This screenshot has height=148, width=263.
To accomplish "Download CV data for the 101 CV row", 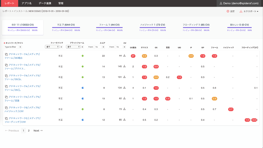I will click(124, 77).
